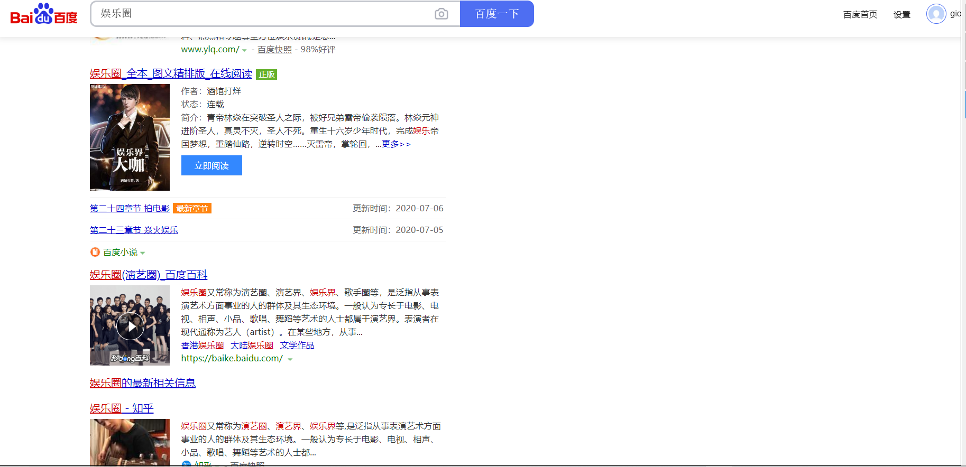Open chapter 第二十四章节 拍电影
This screenshot has height=467, width=966.
click(130, 208)
